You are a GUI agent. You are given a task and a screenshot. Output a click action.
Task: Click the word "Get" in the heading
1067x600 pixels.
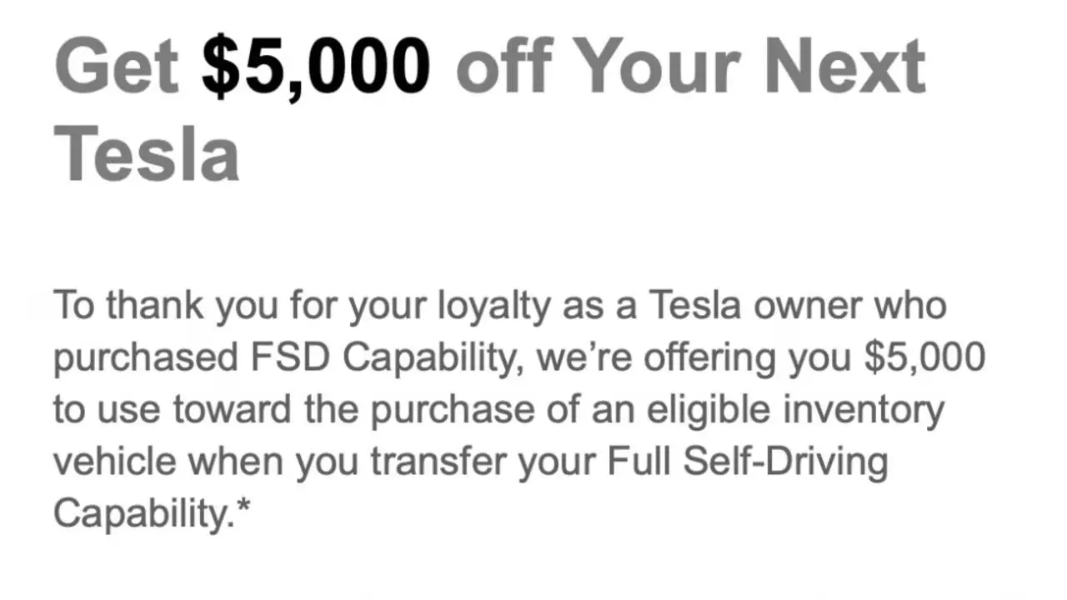(117, 67)
